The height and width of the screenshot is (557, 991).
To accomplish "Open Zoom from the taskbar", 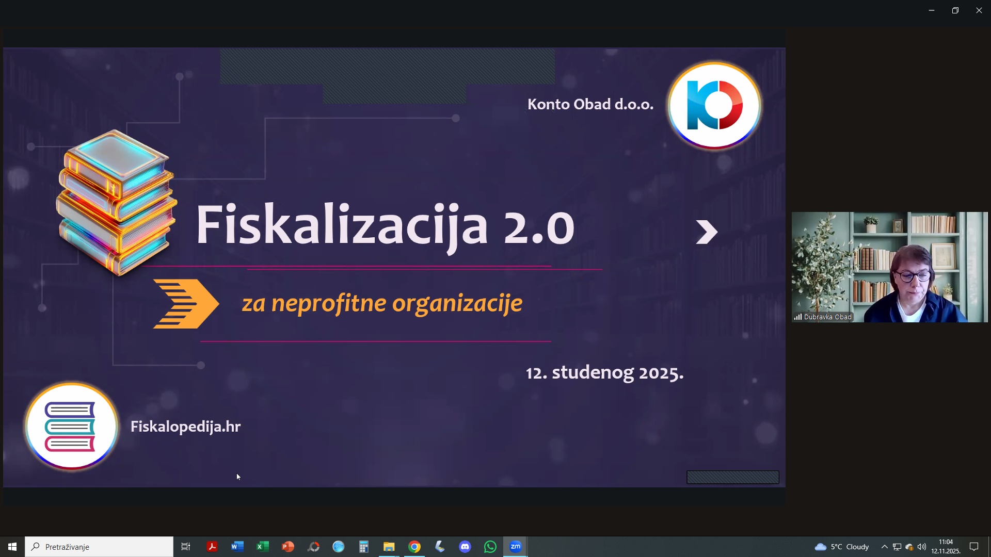I will click(515, 547).
